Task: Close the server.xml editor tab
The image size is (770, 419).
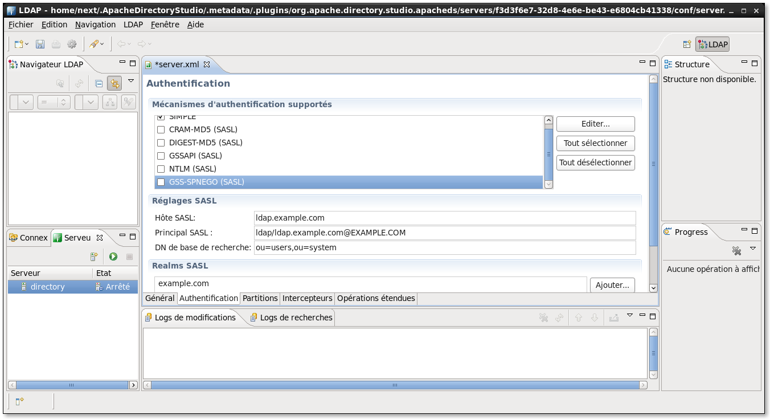Action: [207, 64]
